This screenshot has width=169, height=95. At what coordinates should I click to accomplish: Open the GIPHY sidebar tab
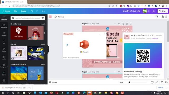click(x=4, y=73)
